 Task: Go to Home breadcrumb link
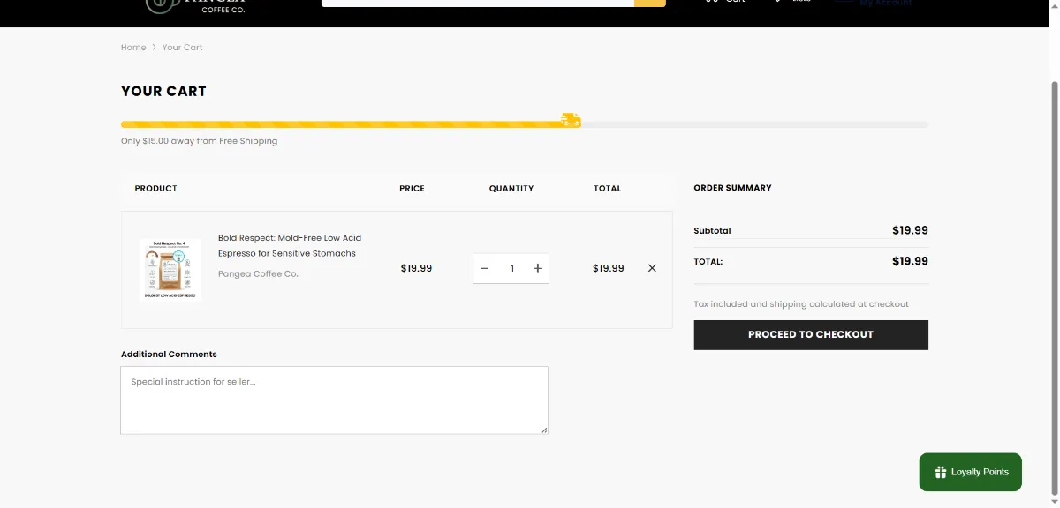(133, 48)
